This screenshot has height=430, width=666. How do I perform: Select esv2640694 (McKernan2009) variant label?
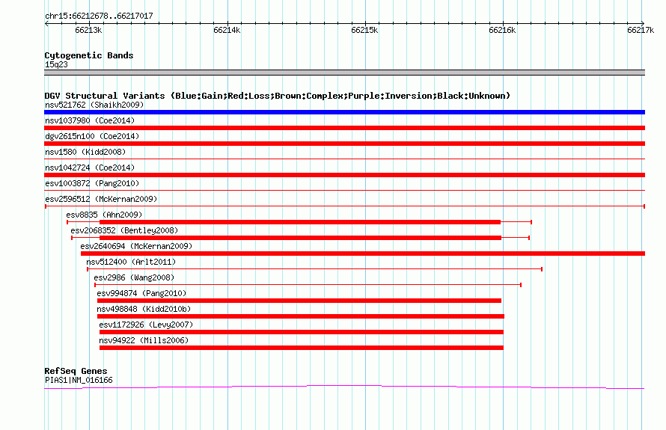136,246
